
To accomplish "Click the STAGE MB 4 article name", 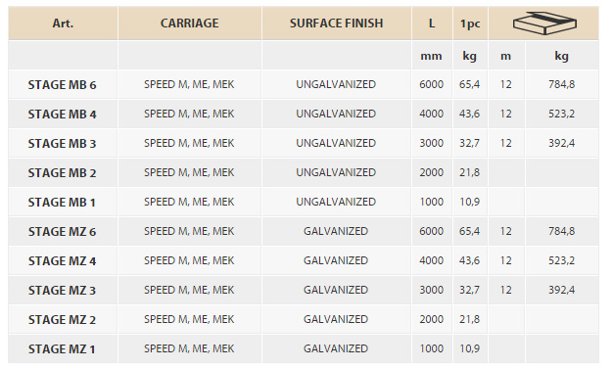I will [62, 115].
